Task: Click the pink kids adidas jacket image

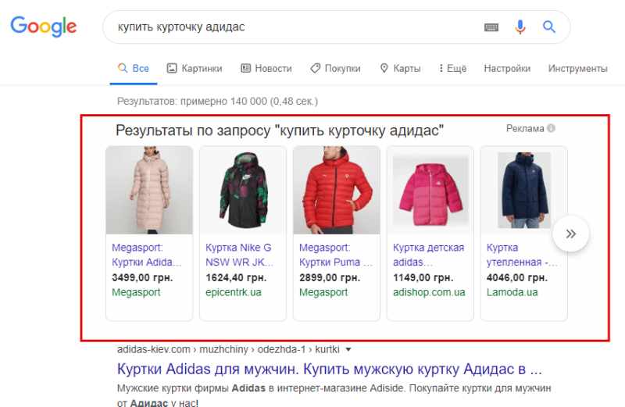Action: [430, 190]
